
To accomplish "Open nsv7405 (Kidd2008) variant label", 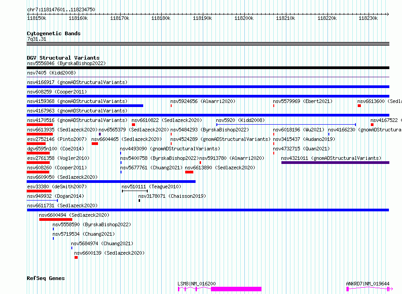I will click(51, 73).
